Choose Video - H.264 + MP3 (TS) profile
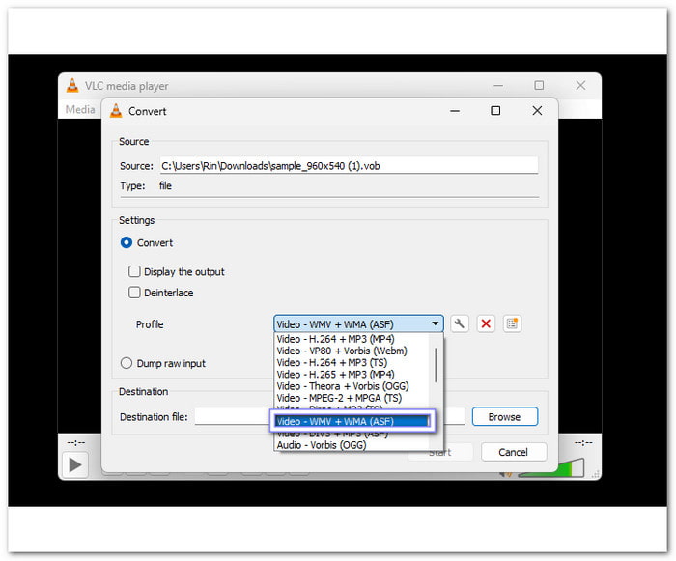The image size is (676, 561). pos(352,362)
